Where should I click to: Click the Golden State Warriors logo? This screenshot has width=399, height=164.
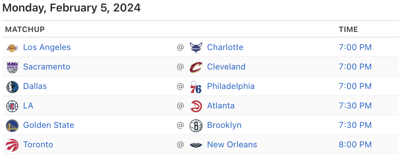click(12, 125)
